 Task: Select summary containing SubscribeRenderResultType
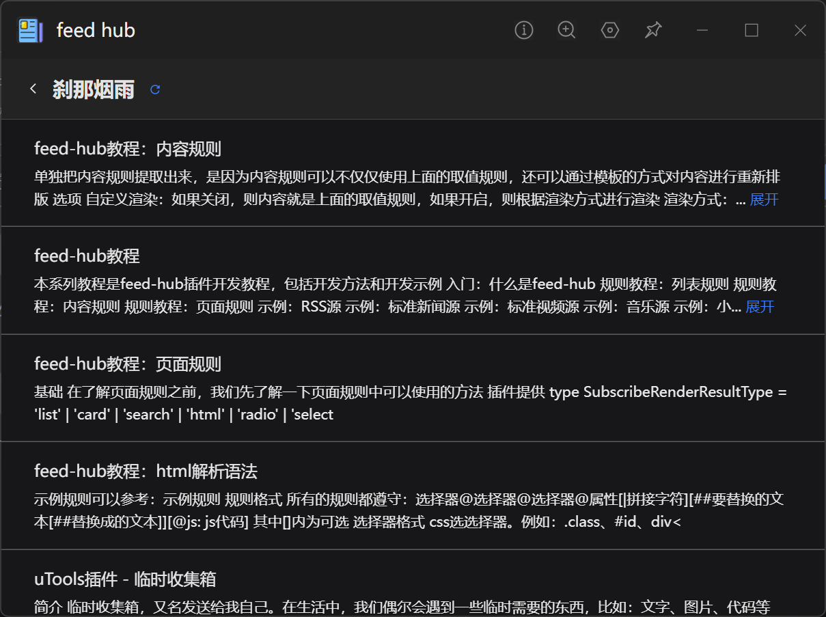[x=411, y=403]
